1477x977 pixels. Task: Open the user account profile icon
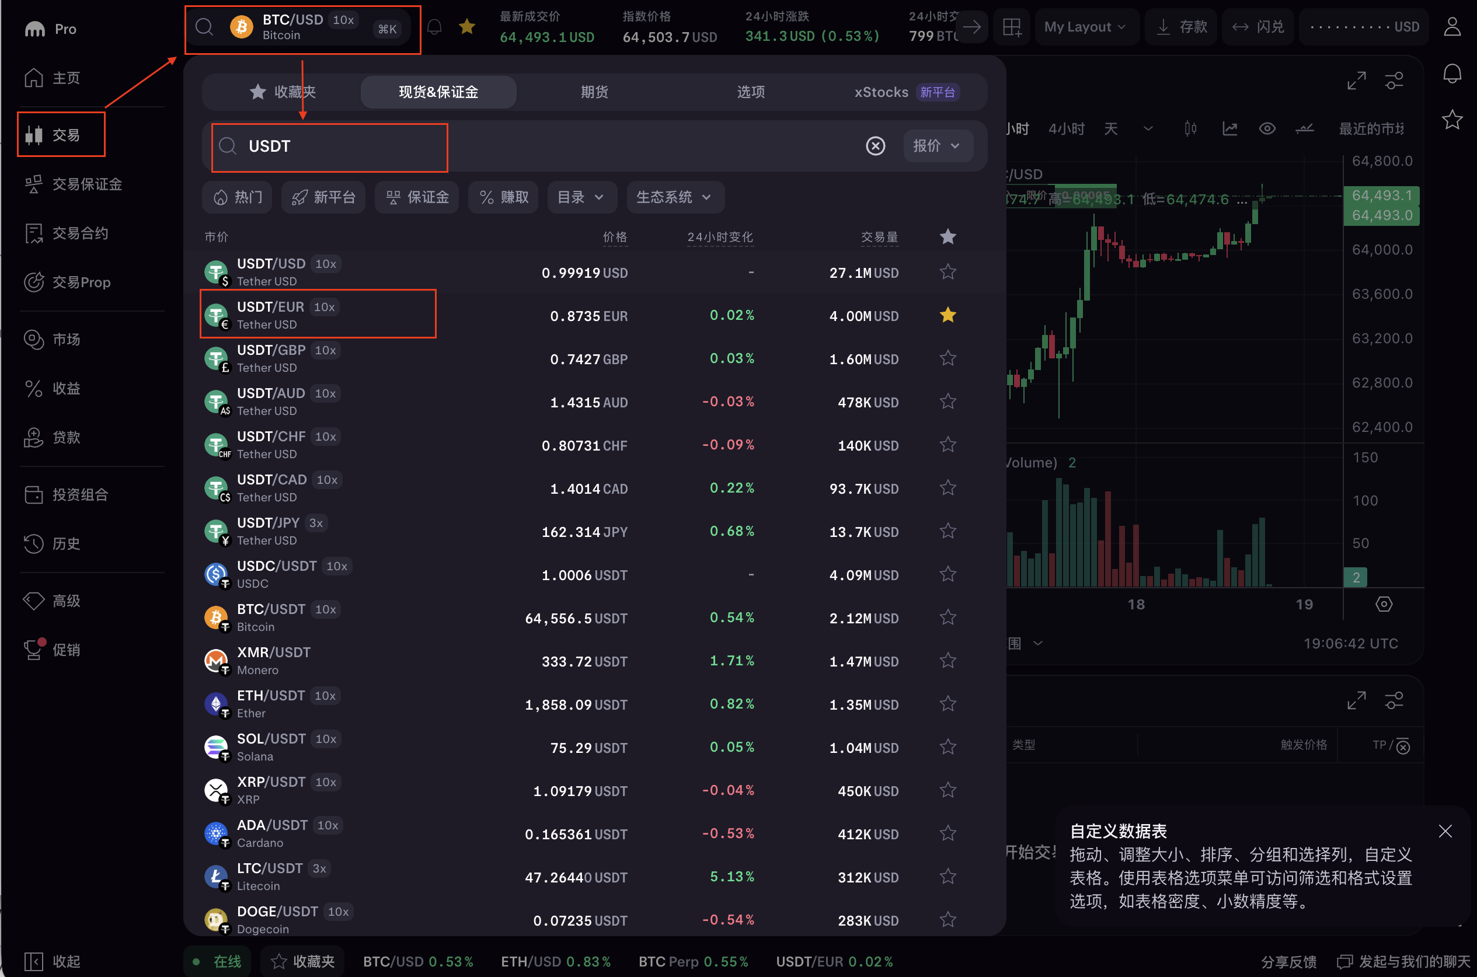[1452, 27]
